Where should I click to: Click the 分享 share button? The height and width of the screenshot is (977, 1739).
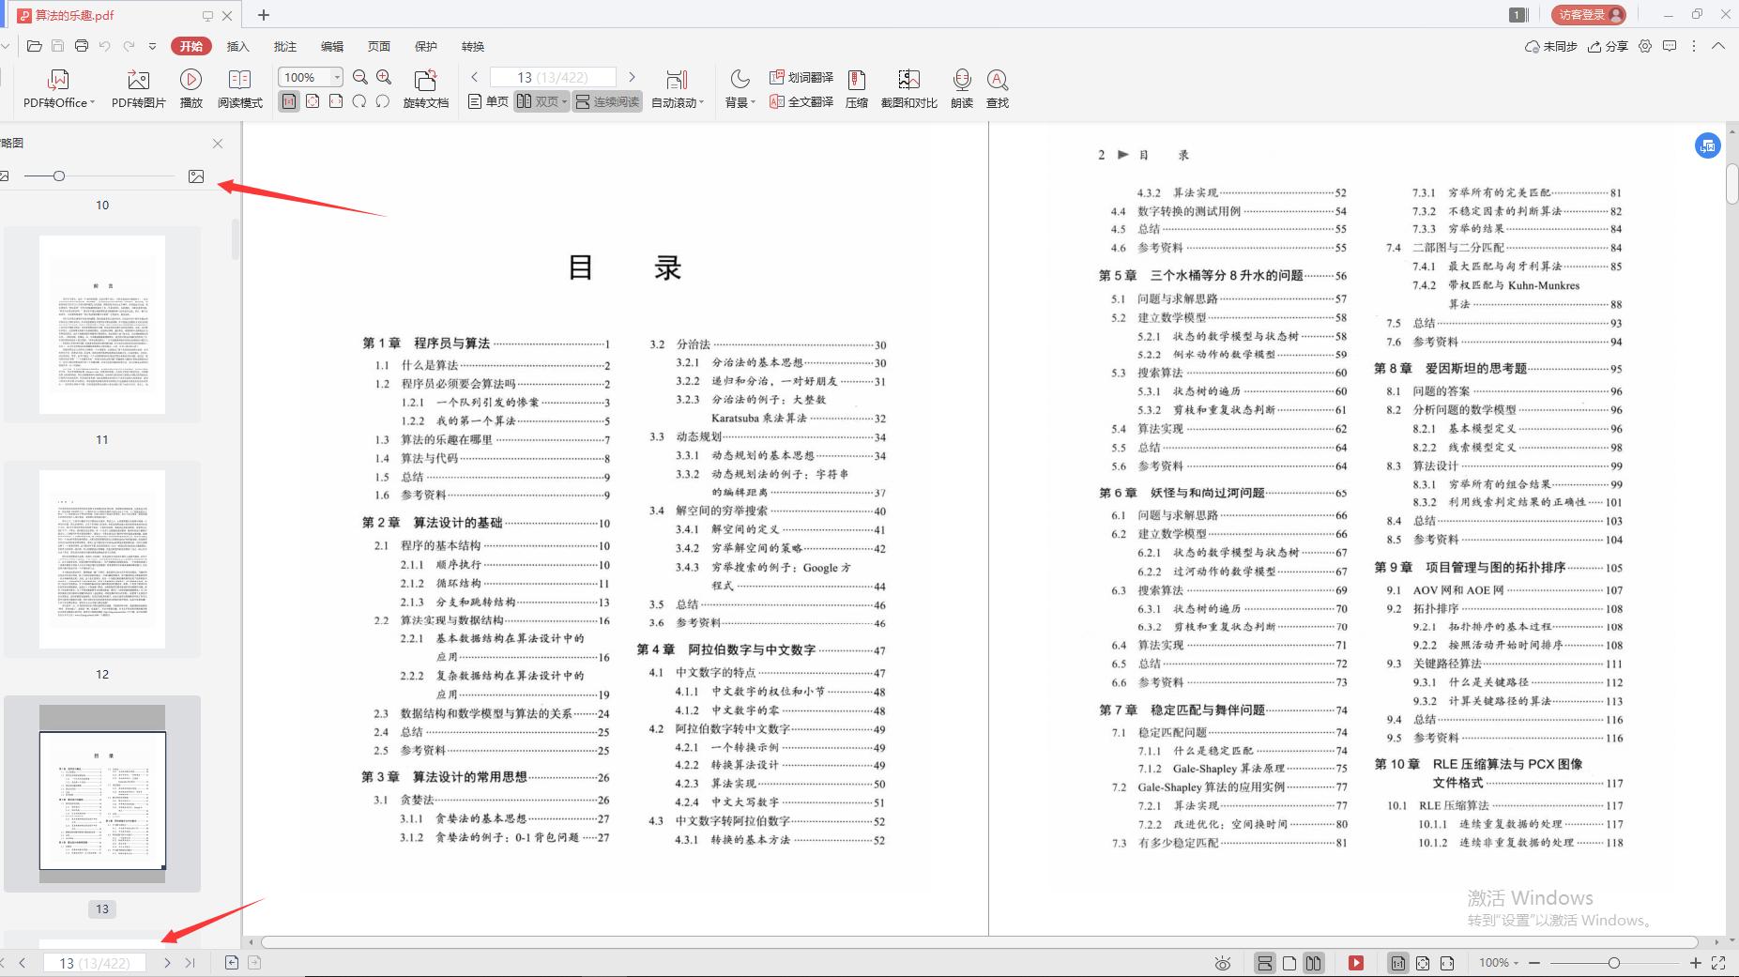click(1609, 46)
